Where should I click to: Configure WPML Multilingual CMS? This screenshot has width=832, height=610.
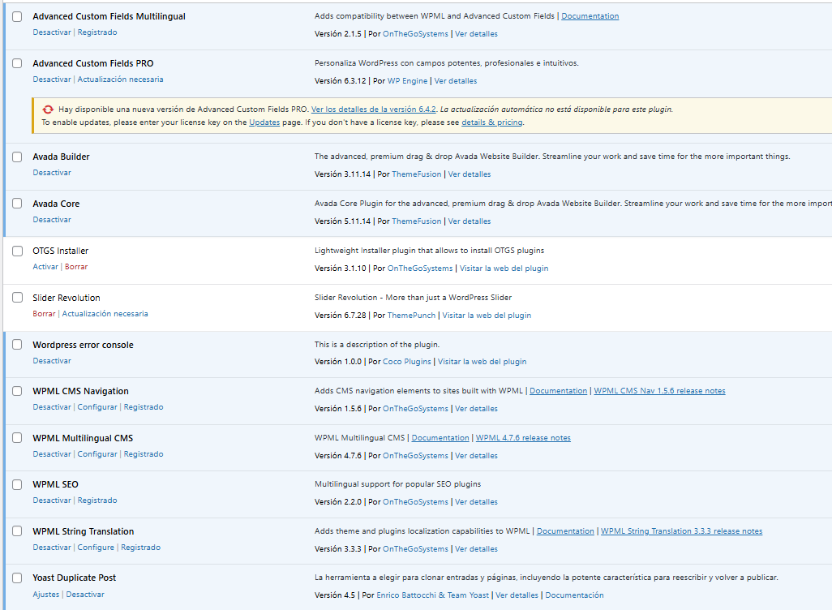coord(97,454)
